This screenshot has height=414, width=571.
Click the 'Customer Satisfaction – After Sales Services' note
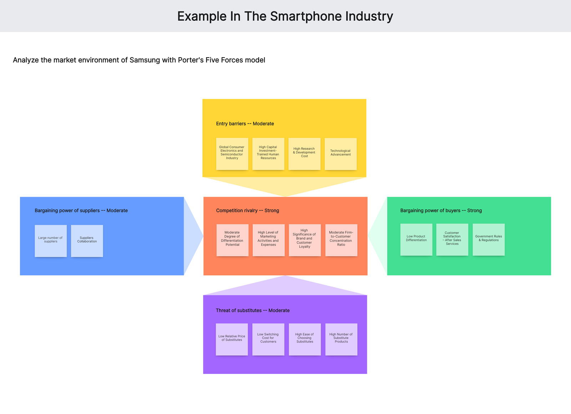pyautogui.click(x=452, y=239)
